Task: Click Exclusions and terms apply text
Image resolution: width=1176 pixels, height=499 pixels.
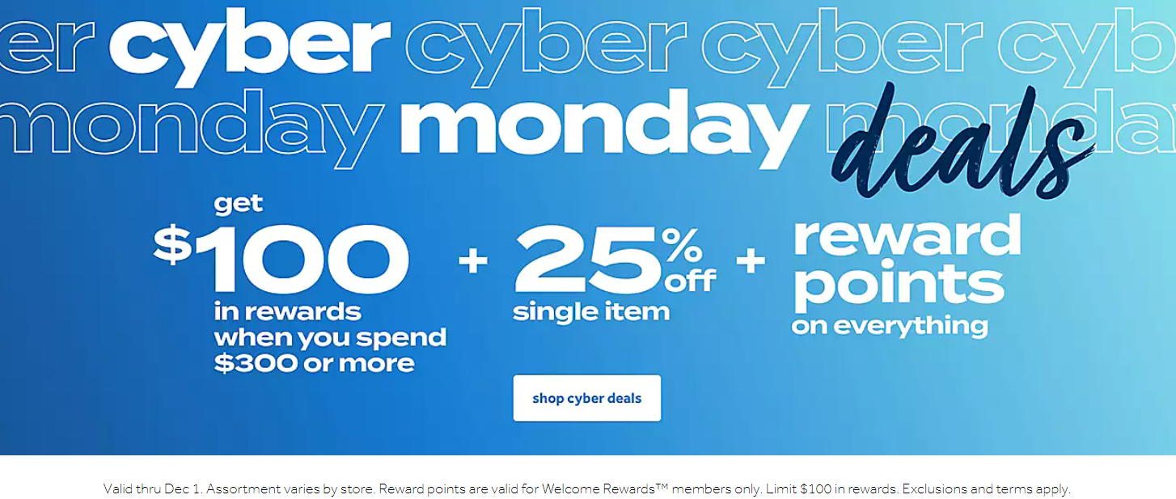Action: [986, 488]
